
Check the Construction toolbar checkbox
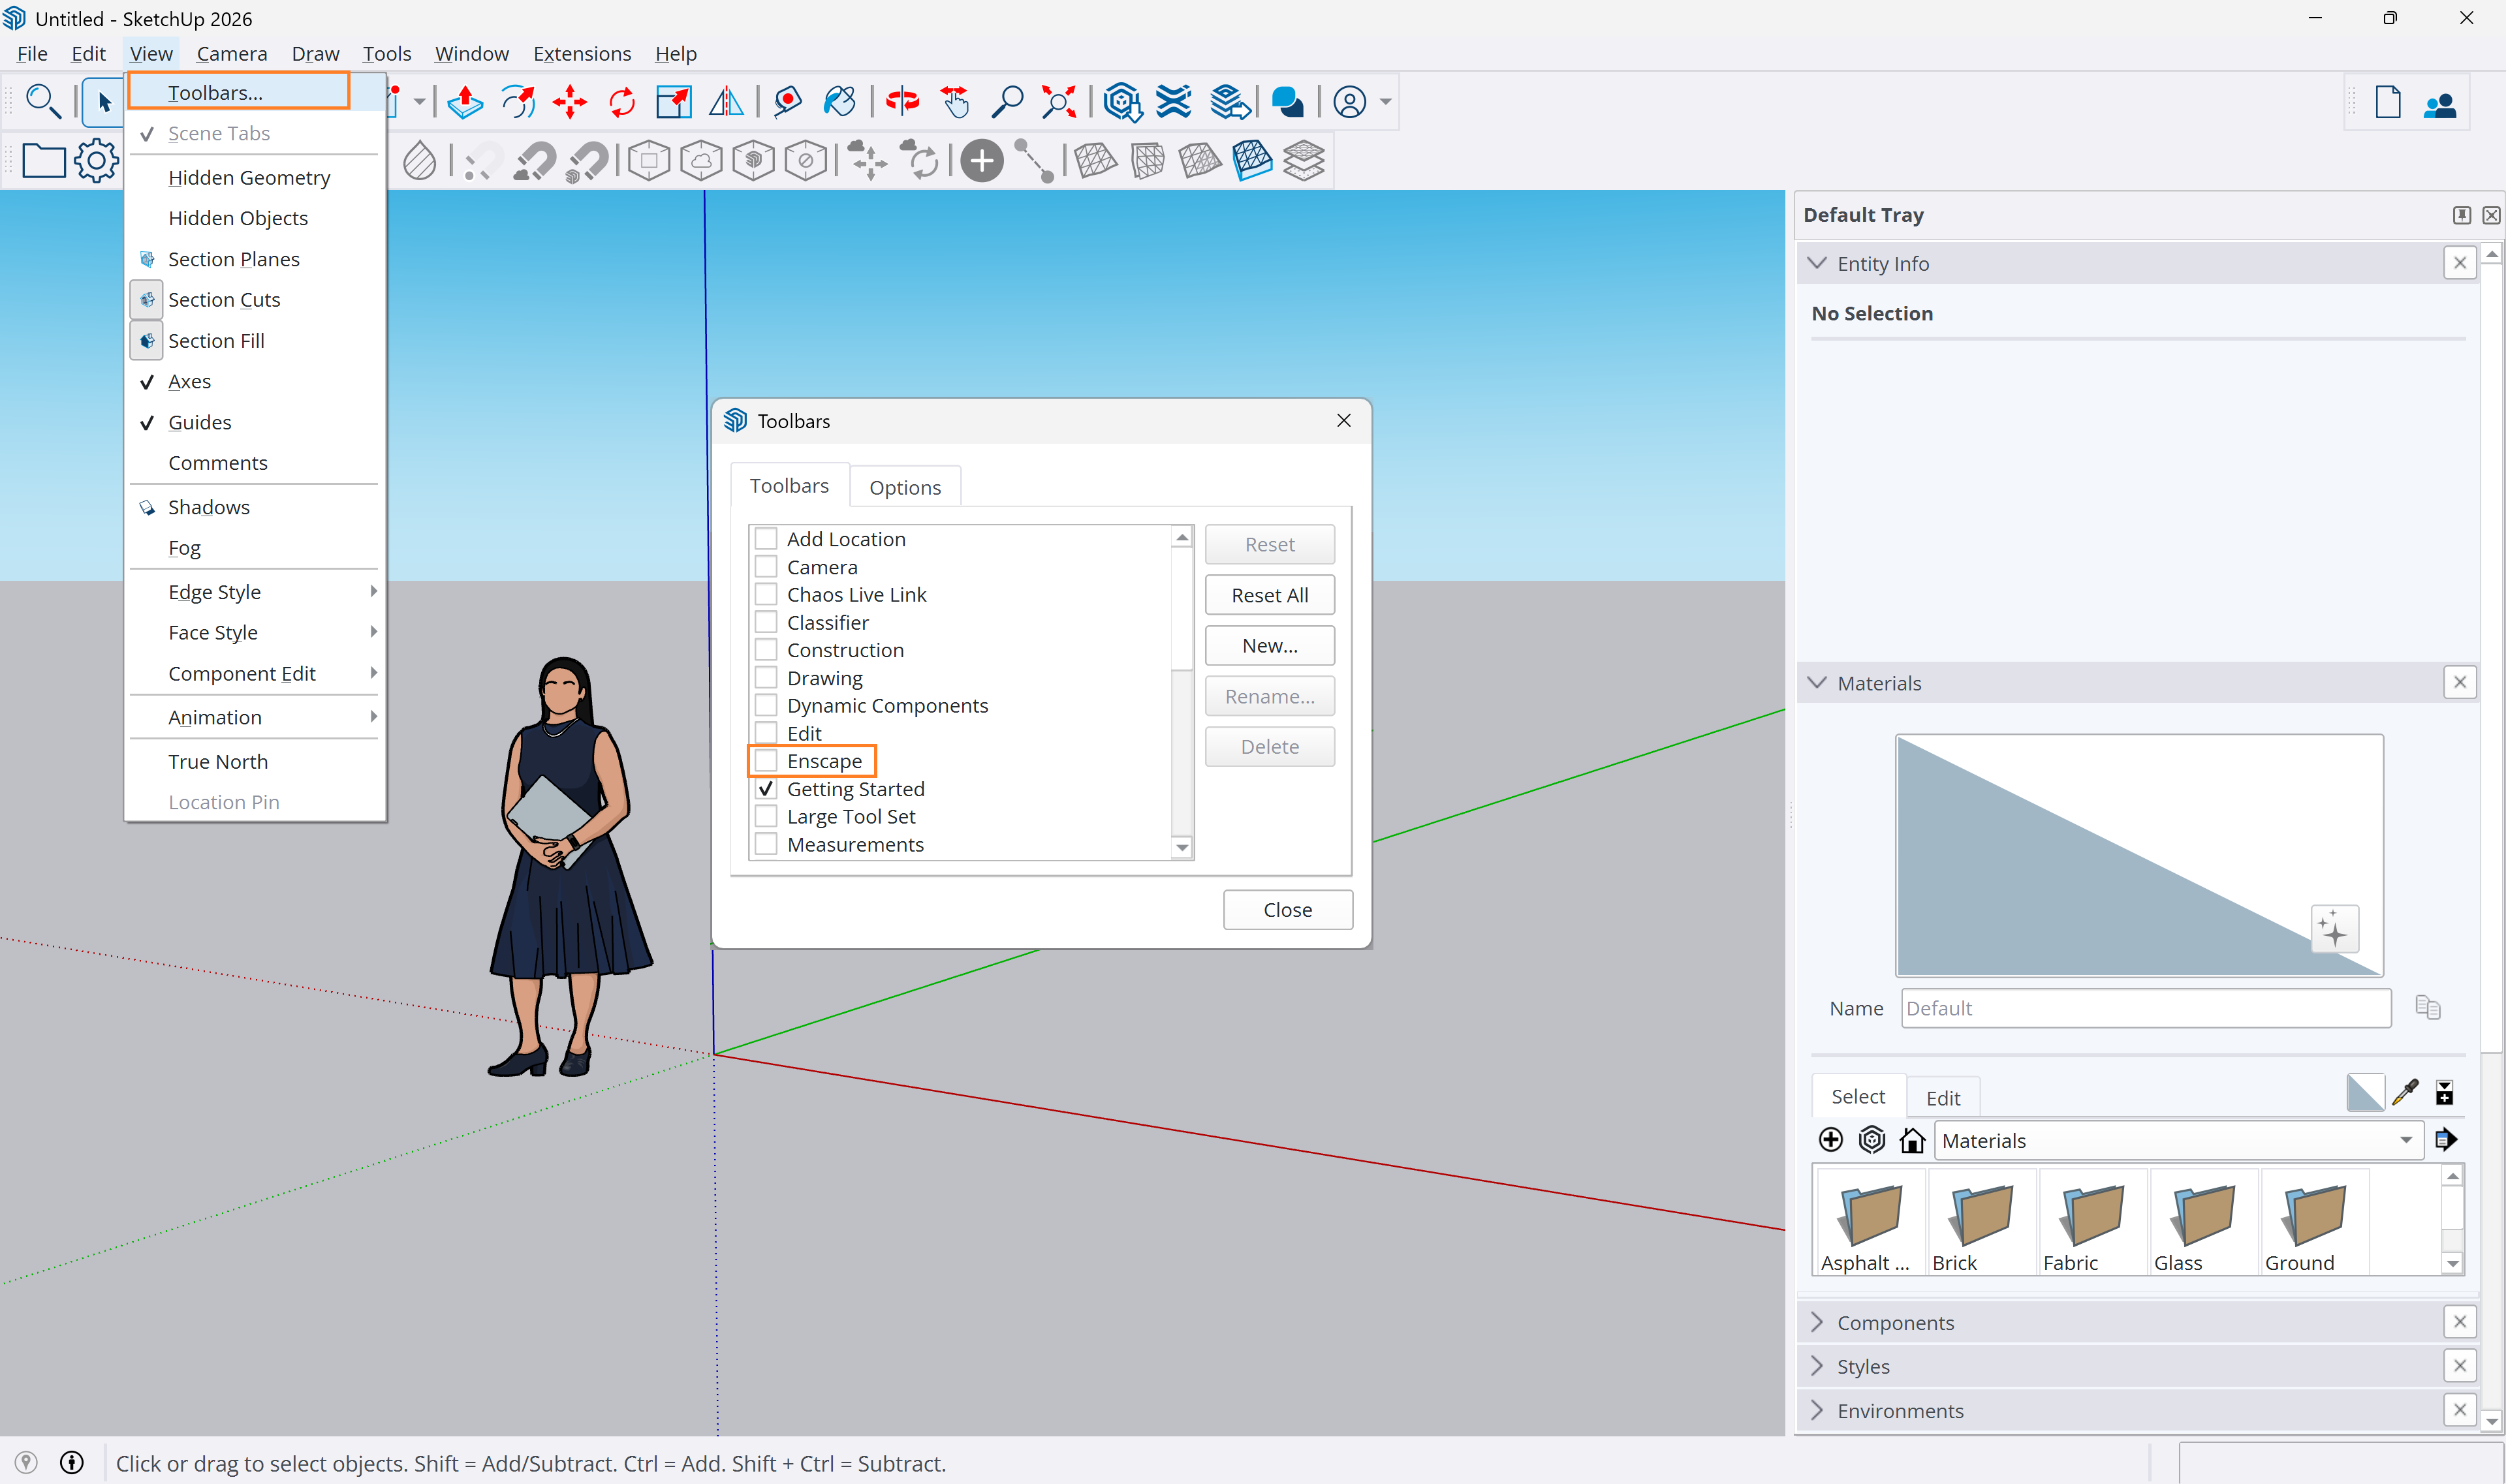click(x=766, y=650)
